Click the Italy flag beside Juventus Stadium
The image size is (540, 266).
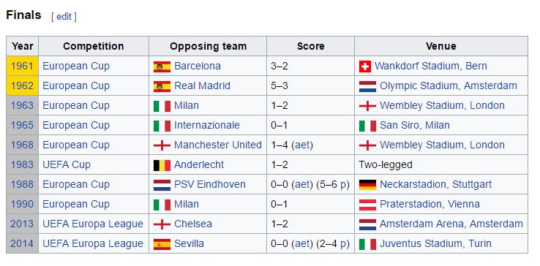tap(367, 244)
